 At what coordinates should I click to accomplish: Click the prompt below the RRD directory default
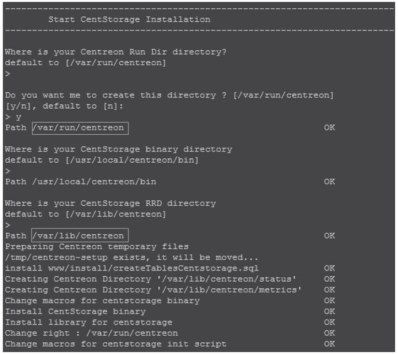tap(7, 225)
